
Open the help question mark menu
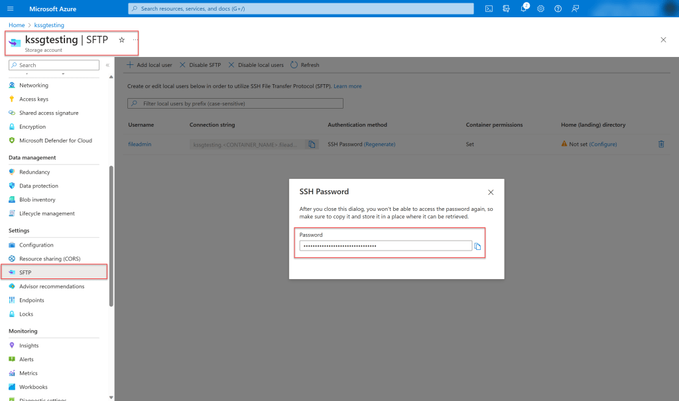click(558, 9)
